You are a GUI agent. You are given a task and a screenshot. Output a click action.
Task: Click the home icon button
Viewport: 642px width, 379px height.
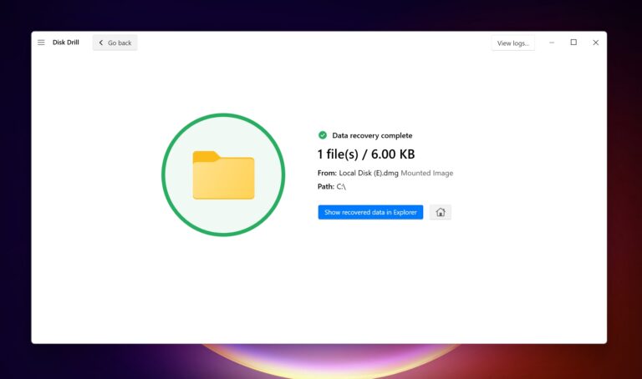tap(441, 212)
